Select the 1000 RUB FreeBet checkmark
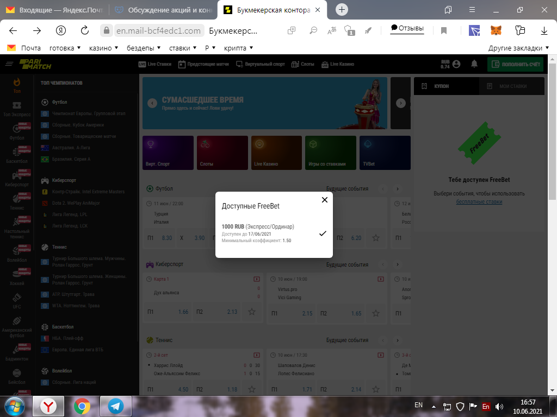This screenshot has width=557, height=417. [x=323, y=233]
